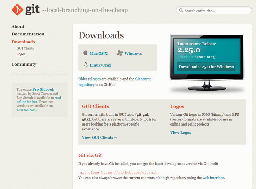Click the monitor image with latest release
The image size is (256, 189).
click(207, 62)
